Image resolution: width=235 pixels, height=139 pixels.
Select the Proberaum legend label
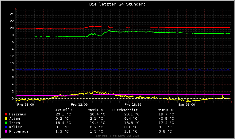pos(19,131)
